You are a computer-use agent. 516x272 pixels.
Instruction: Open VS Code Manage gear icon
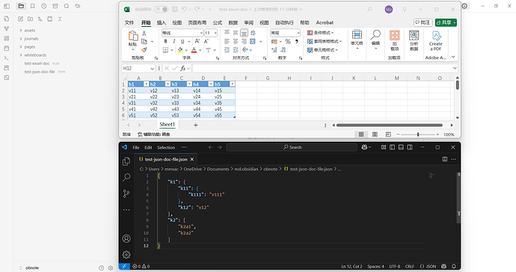click(126, 255)
